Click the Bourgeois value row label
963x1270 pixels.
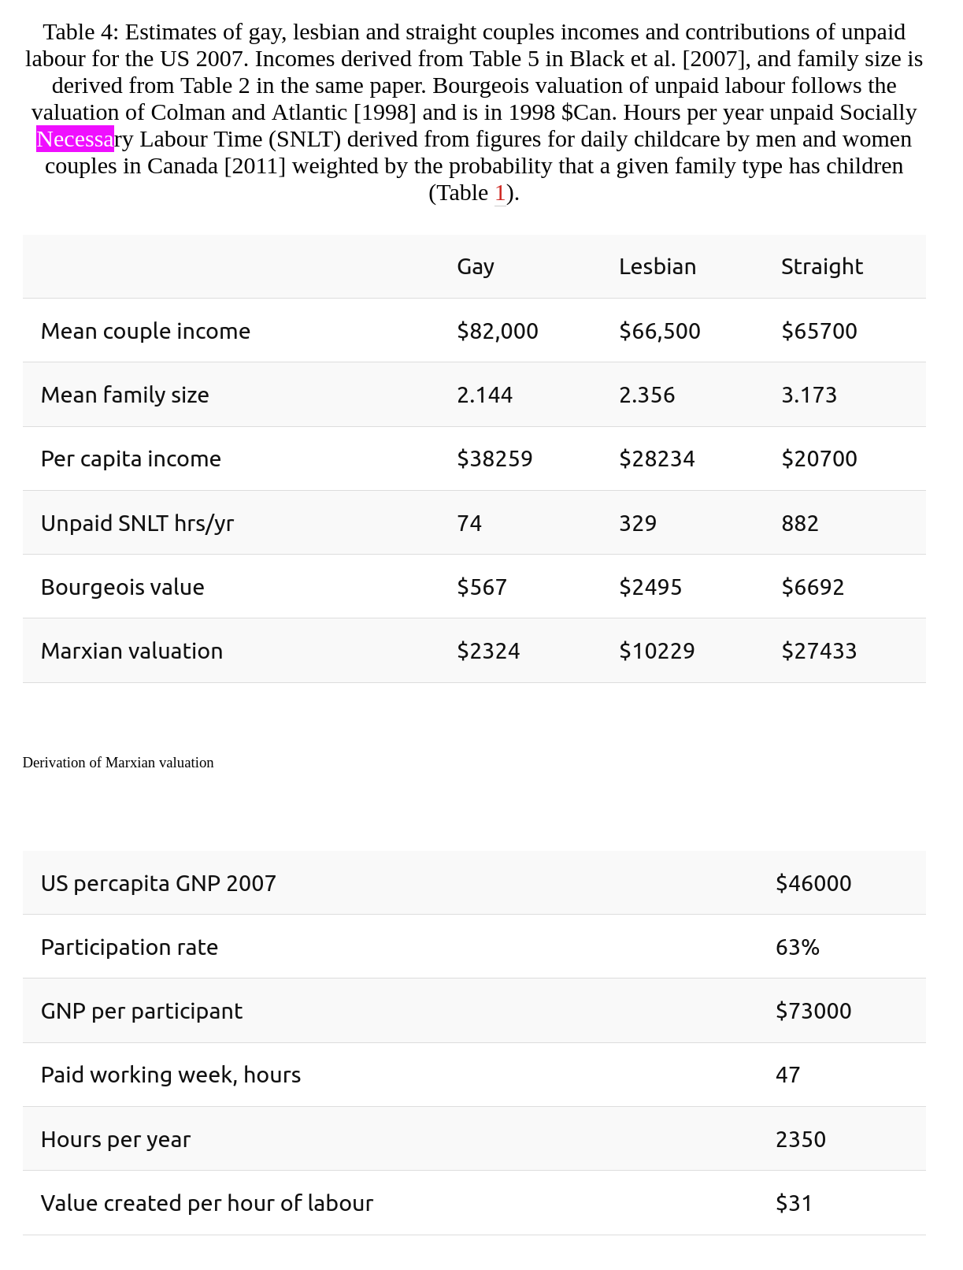(123, 587)
